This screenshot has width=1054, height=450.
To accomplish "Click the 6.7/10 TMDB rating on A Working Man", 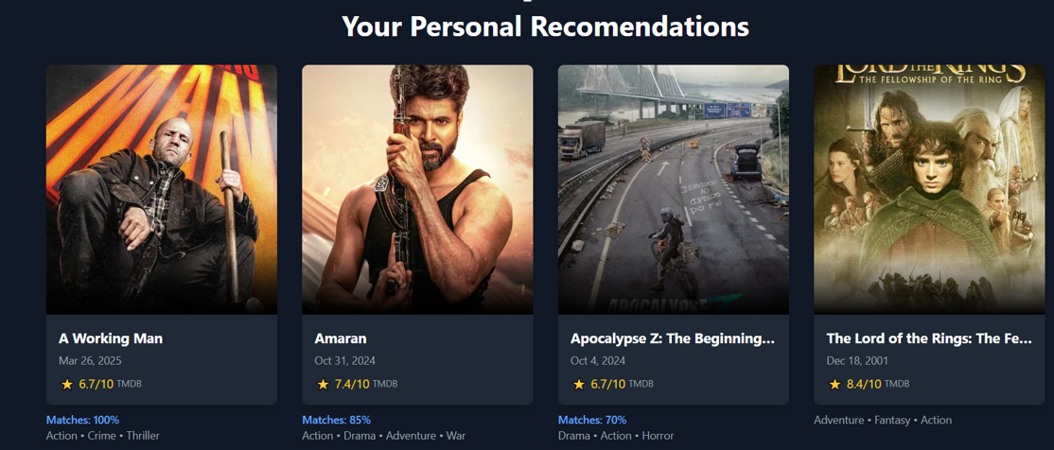I will (100, 384).
